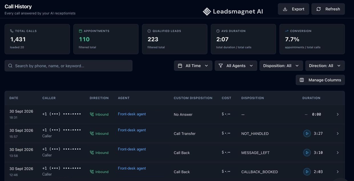Click the Disposition column header
The height and width of the screenshot is (181, 354).
253,98
